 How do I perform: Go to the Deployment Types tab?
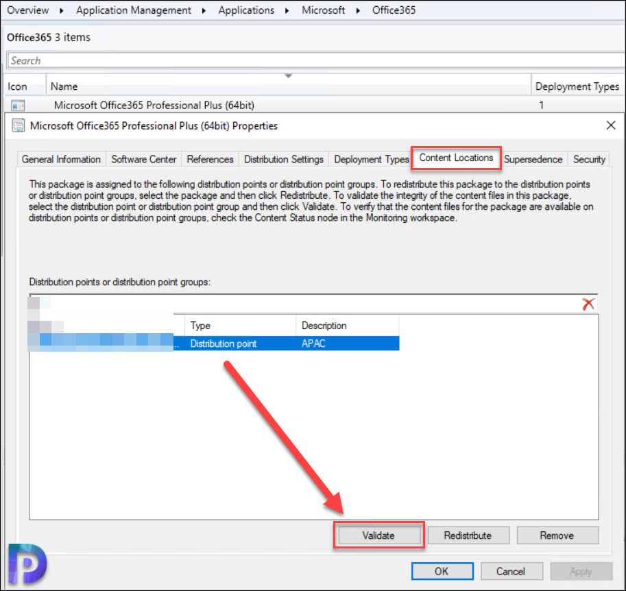(x=372, y=159)
